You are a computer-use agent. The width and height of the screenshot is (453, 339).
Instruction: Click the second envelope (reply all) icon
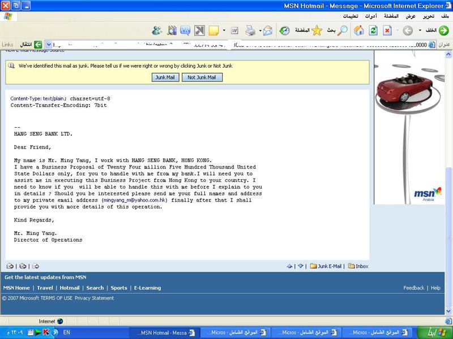point(23,266)
